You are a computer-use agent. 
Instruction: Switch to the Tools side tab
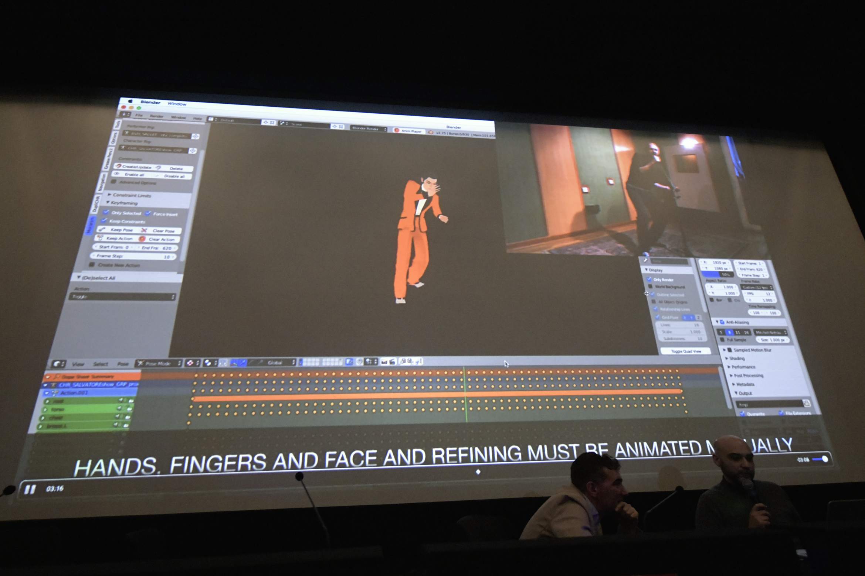(118, 124)
